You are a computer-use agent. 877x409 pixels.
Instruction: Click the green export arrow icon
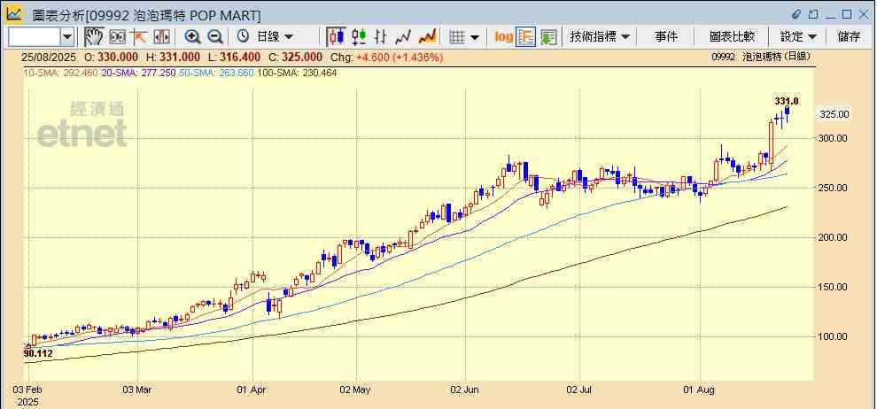548,37
